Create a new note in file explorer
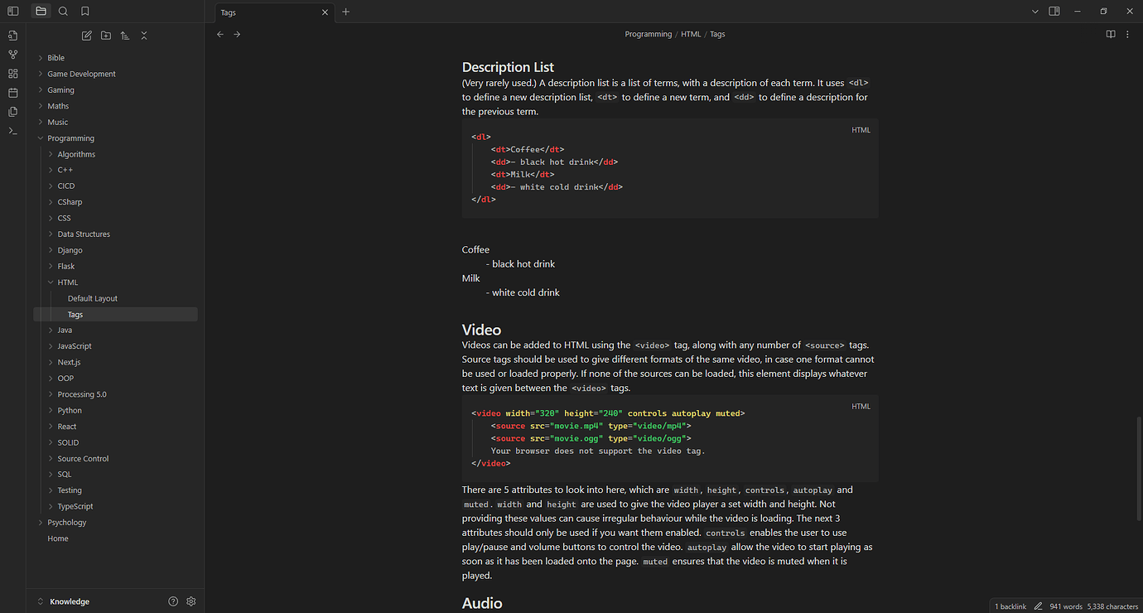 click(87, 36)
